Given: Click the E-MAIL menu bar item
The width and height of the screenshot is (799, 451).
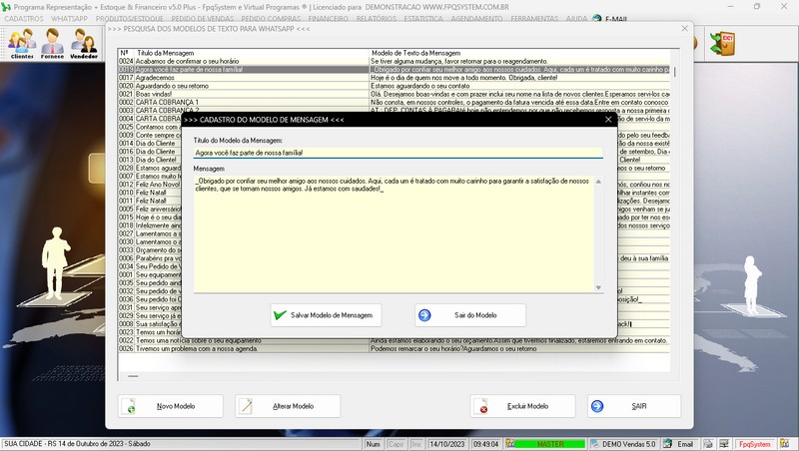Looking at the screenshot, I should pos(616,19).
